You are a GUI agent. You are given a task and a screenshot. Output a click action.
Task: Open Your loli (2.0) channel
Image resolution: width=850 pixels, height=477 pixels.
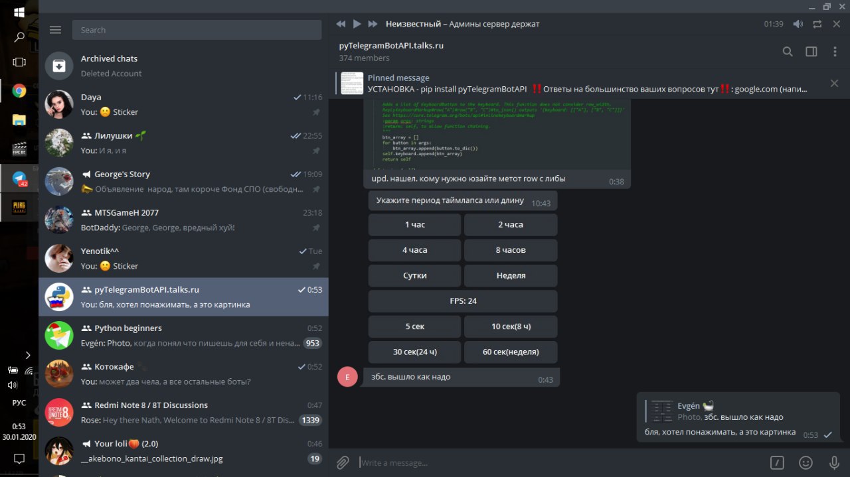183,450
